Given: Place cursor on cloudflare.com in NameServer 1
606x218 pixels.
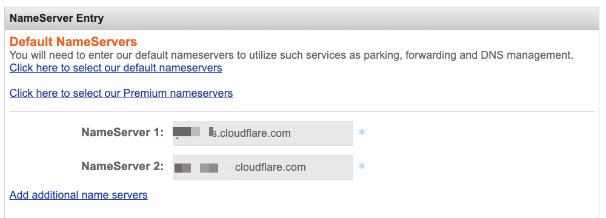Looking at the screenshot, I should click(x=255, y=133).
